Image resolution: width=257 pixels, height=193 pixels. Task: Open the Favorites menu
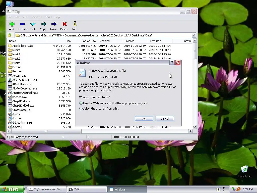click(37, 17)
